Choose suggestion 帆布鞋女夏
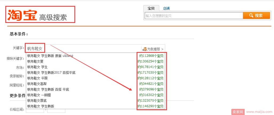 (x=95, y=61)
